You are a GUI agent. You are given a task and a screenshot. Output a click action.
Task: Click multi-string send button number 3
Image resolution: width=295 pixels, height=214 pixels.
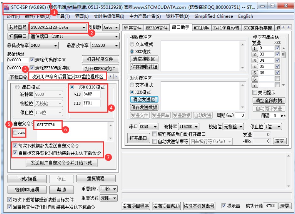254,60
